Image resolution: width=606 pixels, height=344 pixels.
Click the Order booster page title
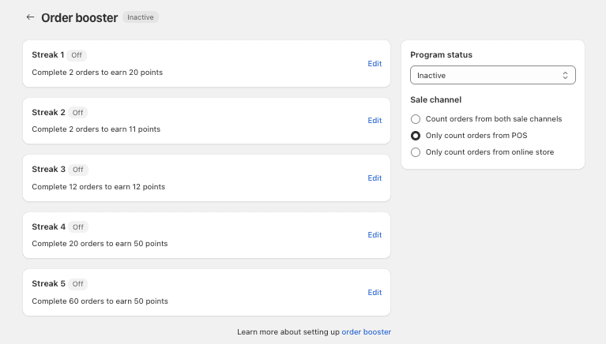[x=79, y=18]
